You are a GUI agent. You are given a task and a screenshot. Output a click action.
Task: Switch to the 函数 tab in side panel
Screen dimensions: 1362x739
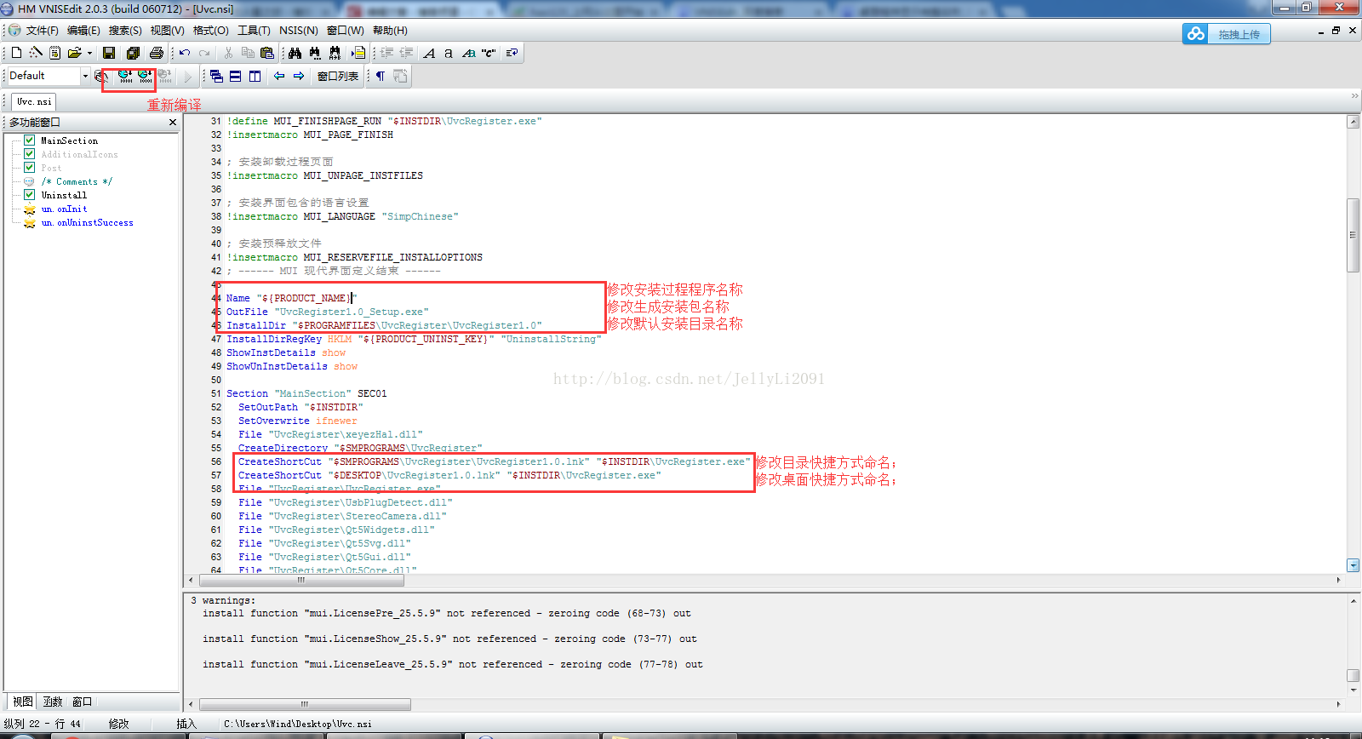click(53, 702)
